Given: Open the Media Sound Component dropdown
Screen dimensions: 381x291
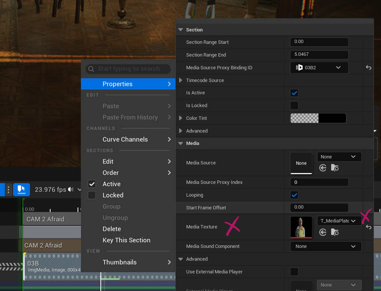Looking at the screenshot, I should [326, 246].
